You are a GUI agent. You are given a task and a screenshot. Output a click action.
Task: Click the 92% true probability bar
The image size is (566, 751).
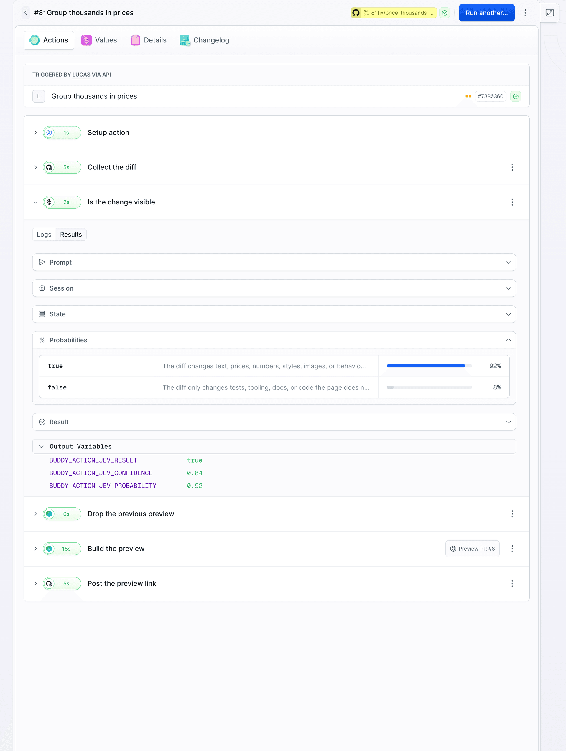tap(429, 366)
